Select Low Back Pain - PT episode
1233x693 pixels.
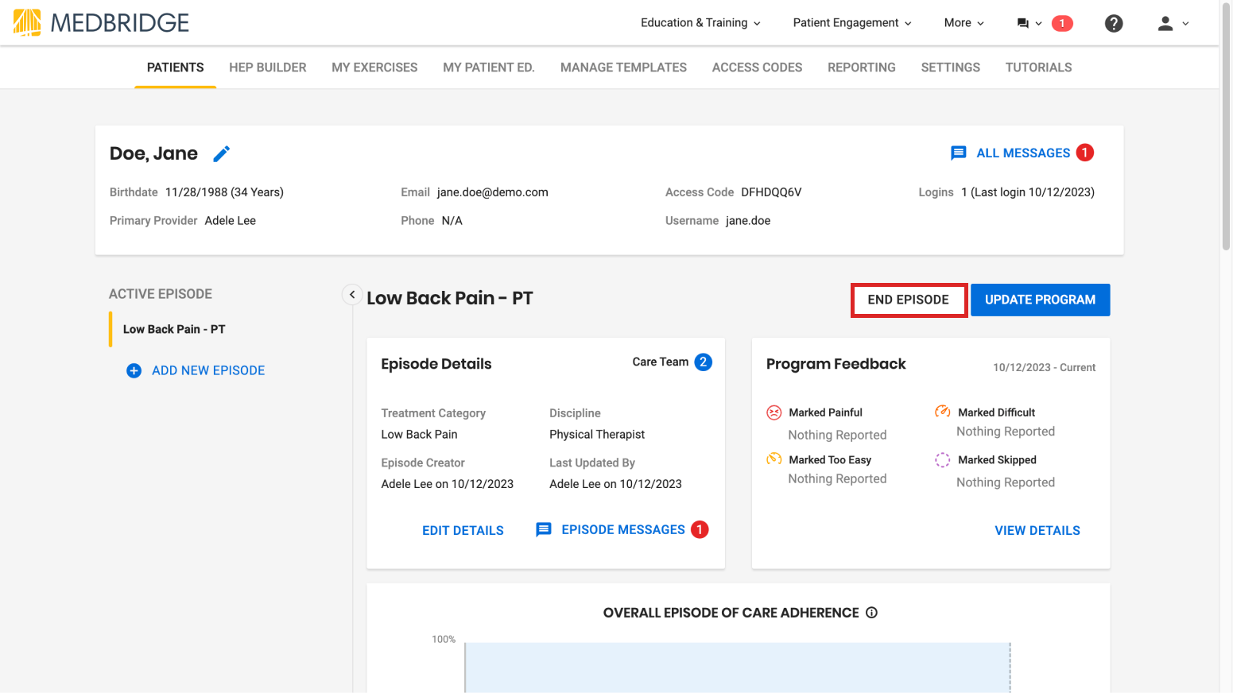tap(174, 329)
